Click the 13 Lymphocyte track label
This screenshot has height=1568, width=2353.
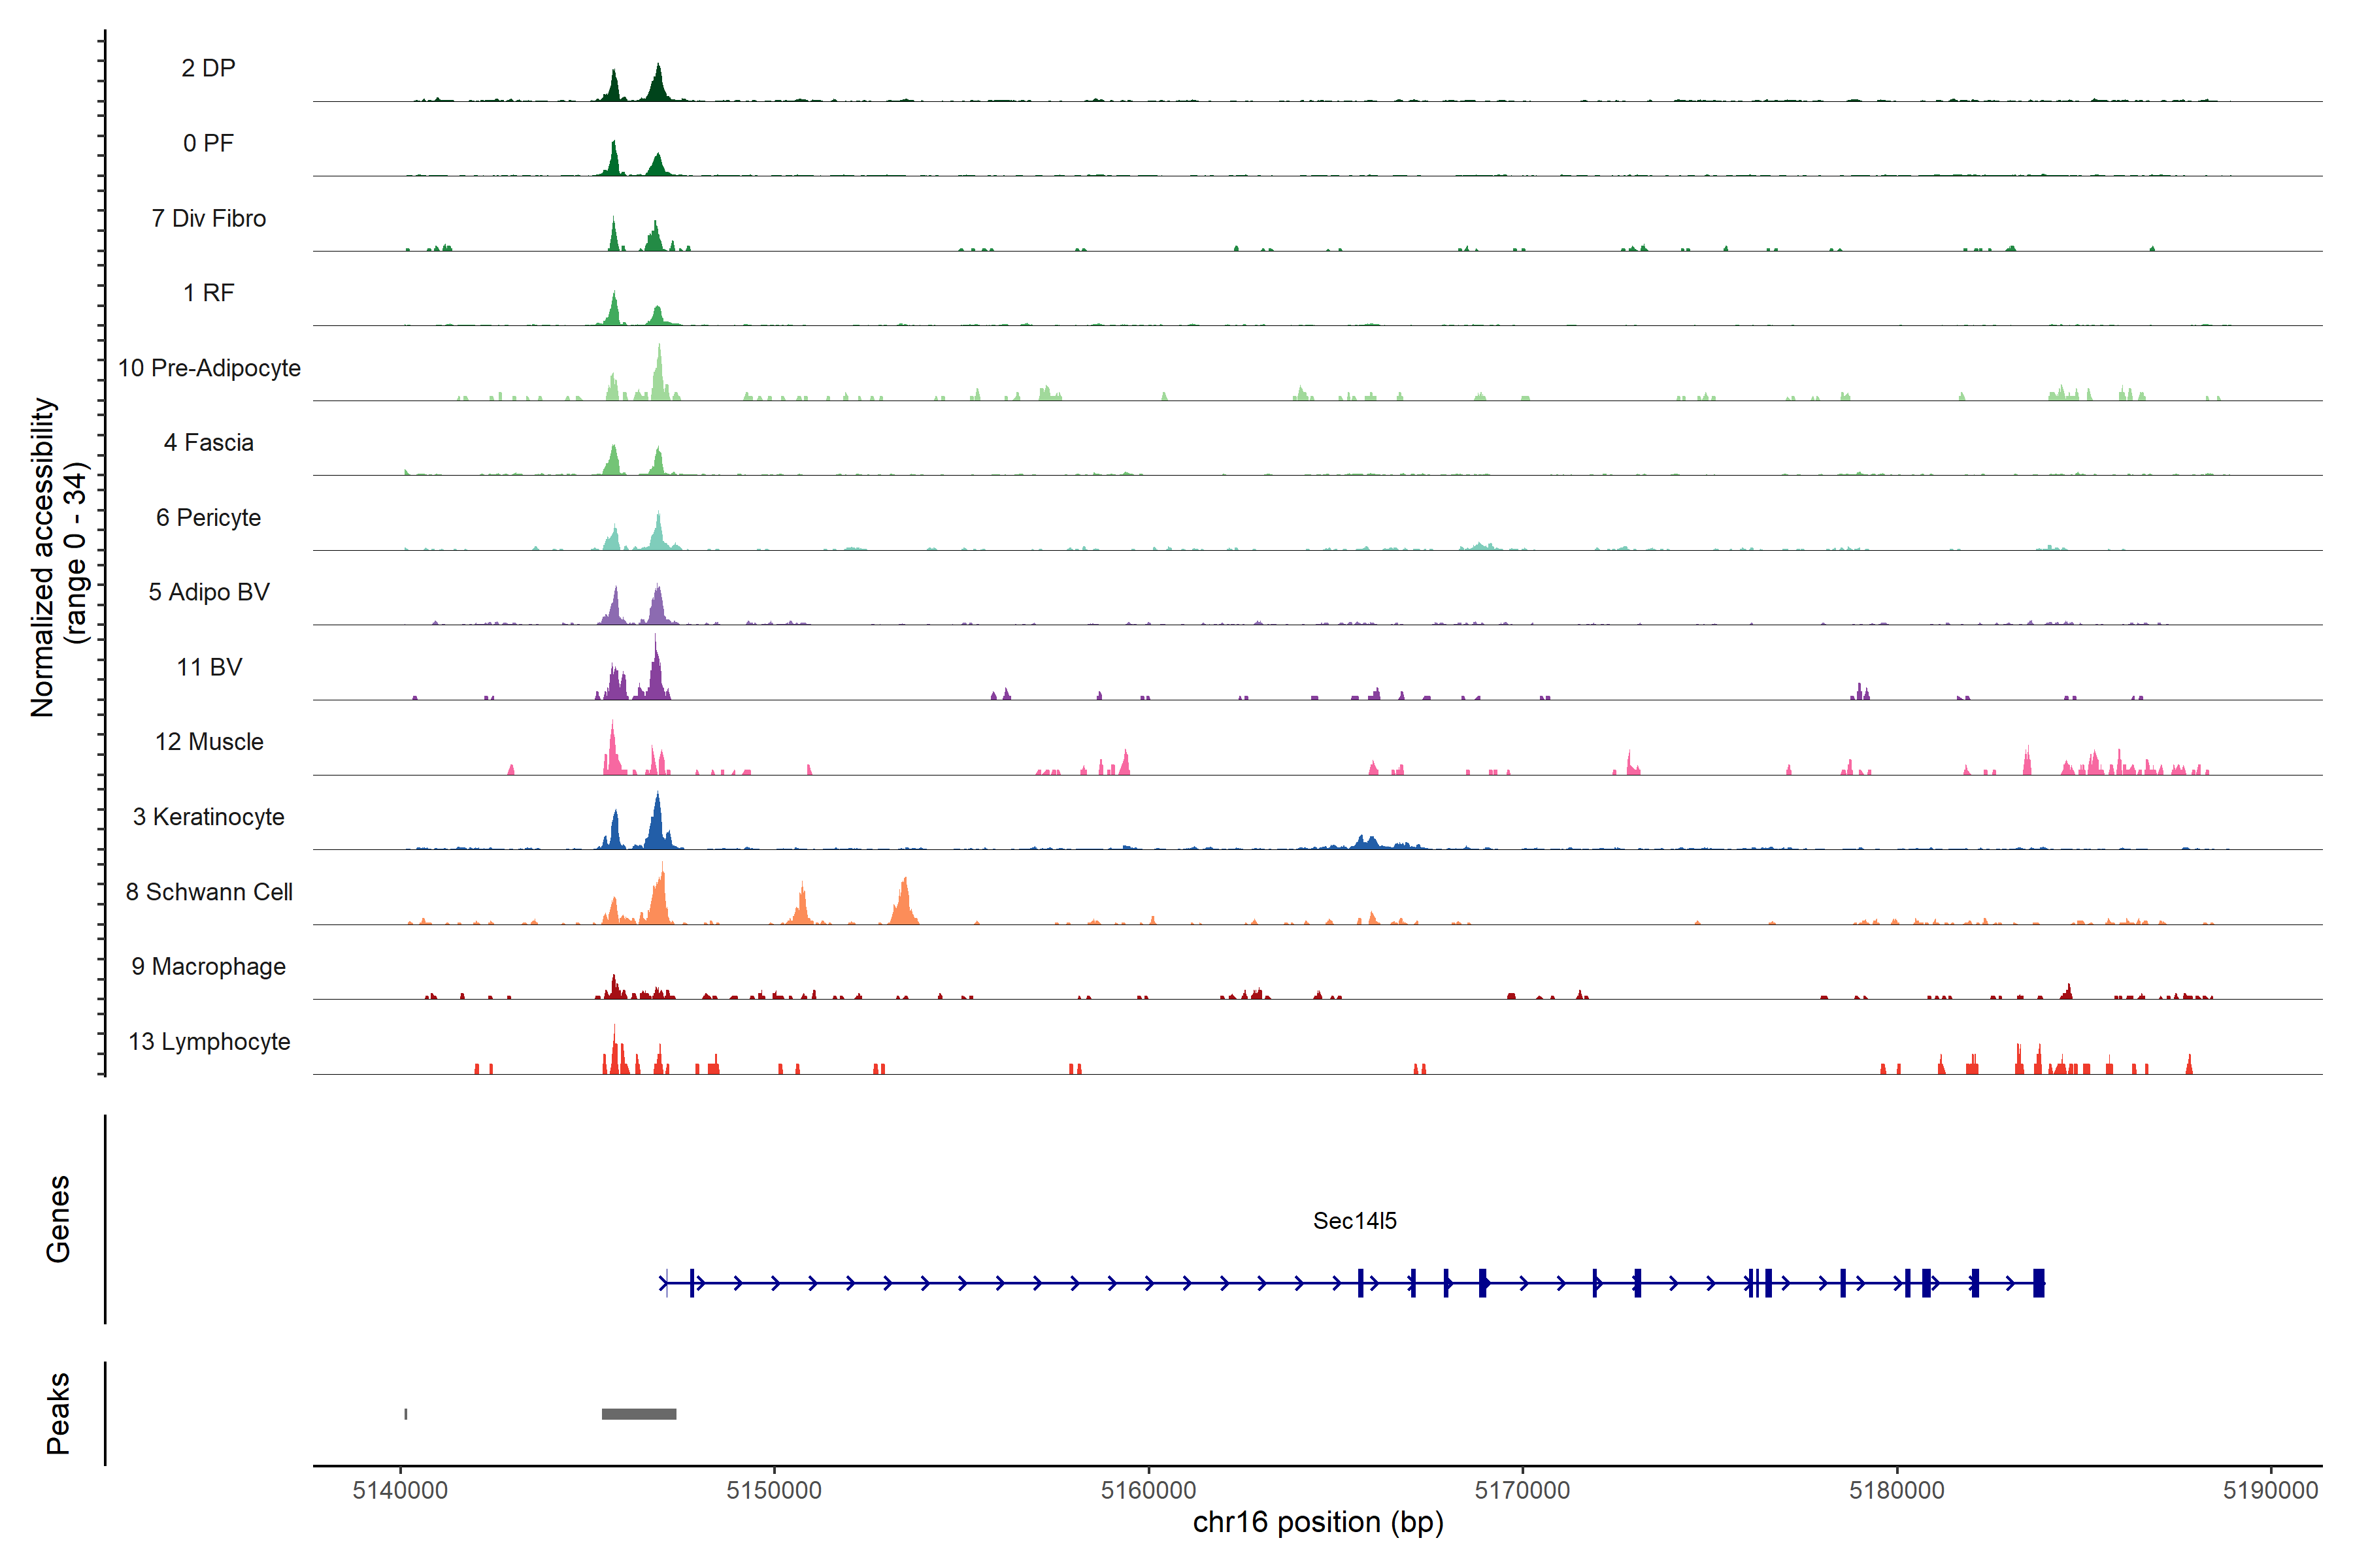click(209, 1042)
